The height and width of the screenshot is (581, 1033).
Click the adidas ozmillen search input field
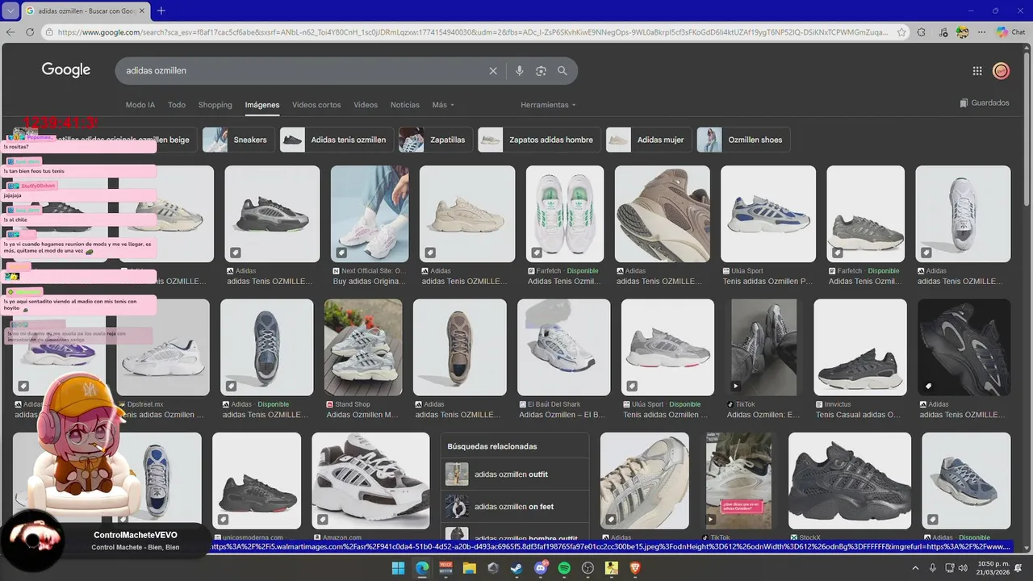click(x=303, y=71)
